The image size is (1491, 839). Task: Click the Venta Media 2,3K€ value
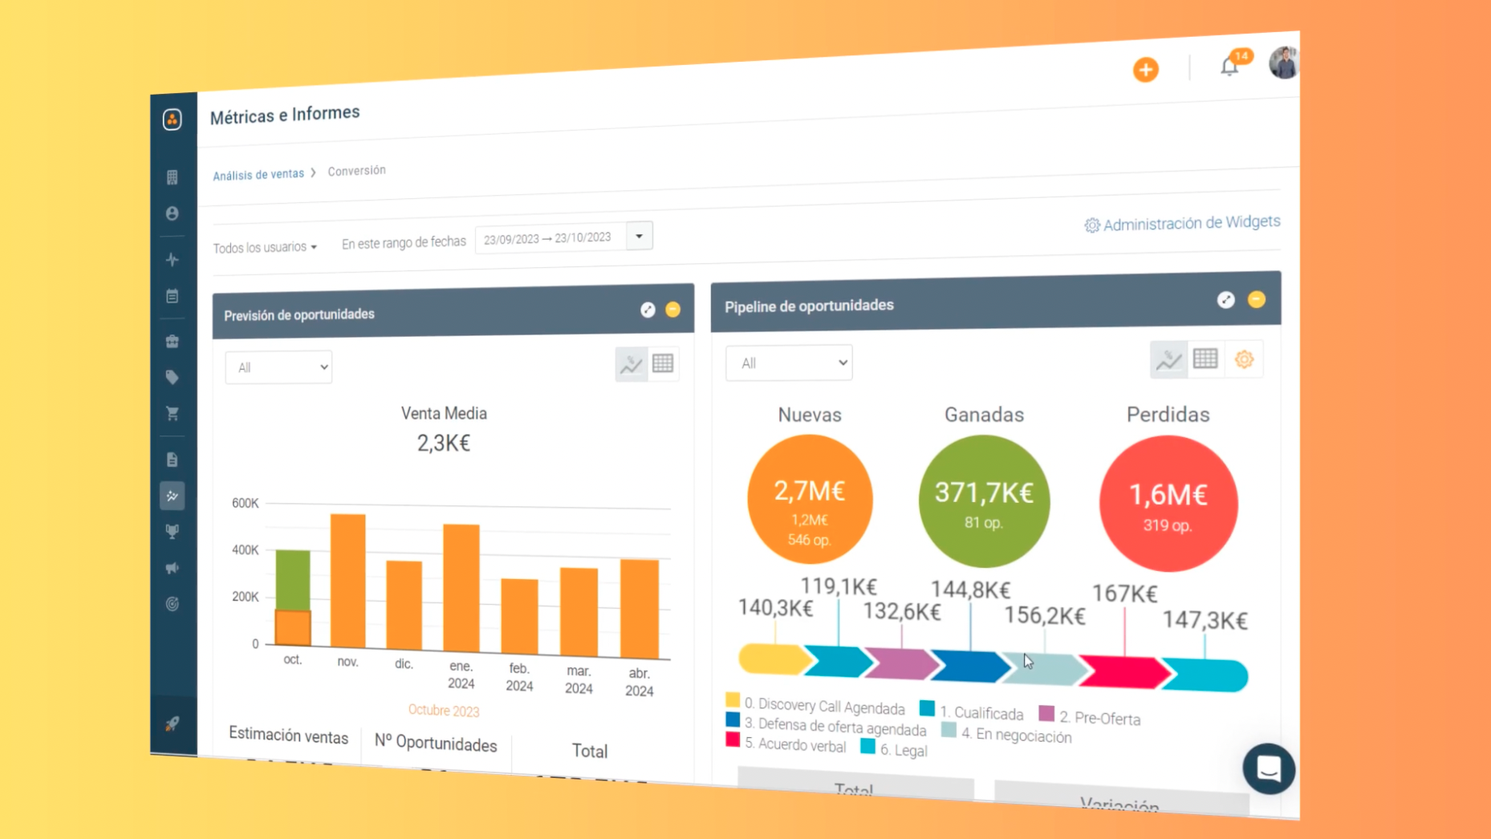coord(443,443)
